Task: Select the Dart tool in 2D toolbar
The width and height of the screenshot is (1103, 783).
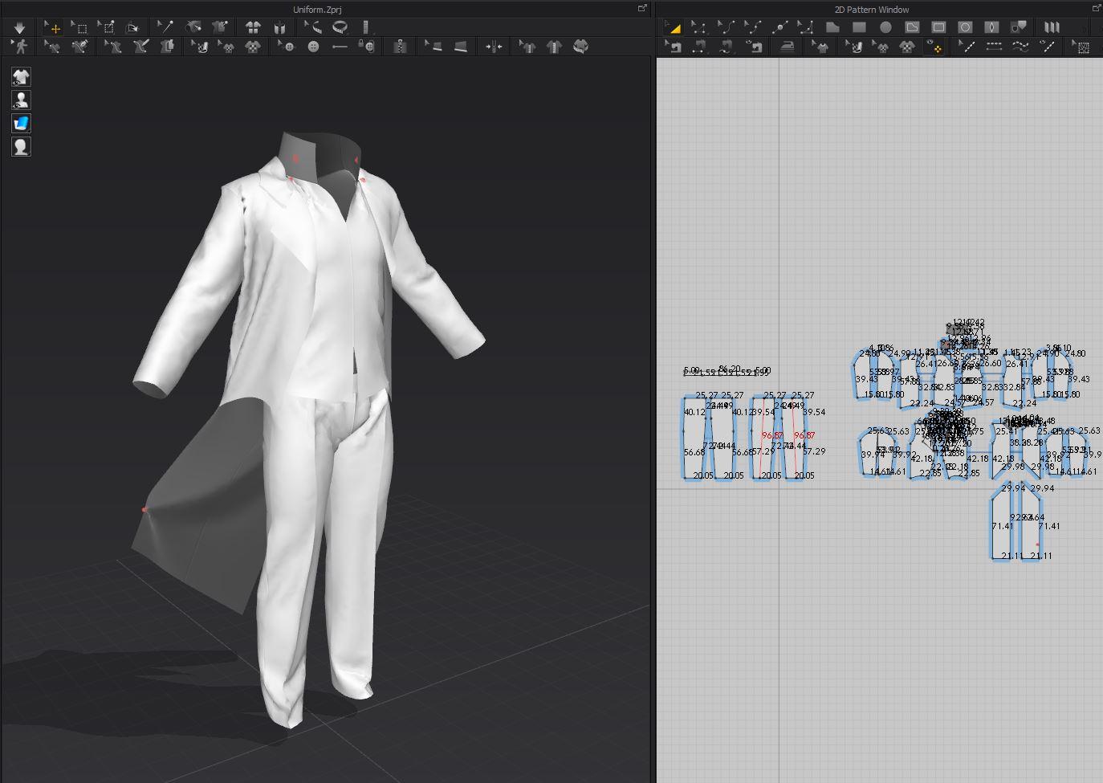Action: click(991, 27)
